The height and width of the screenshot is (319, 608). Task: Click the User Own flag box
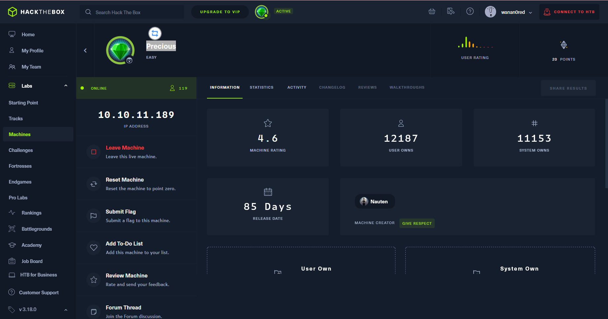pos(301,260)
